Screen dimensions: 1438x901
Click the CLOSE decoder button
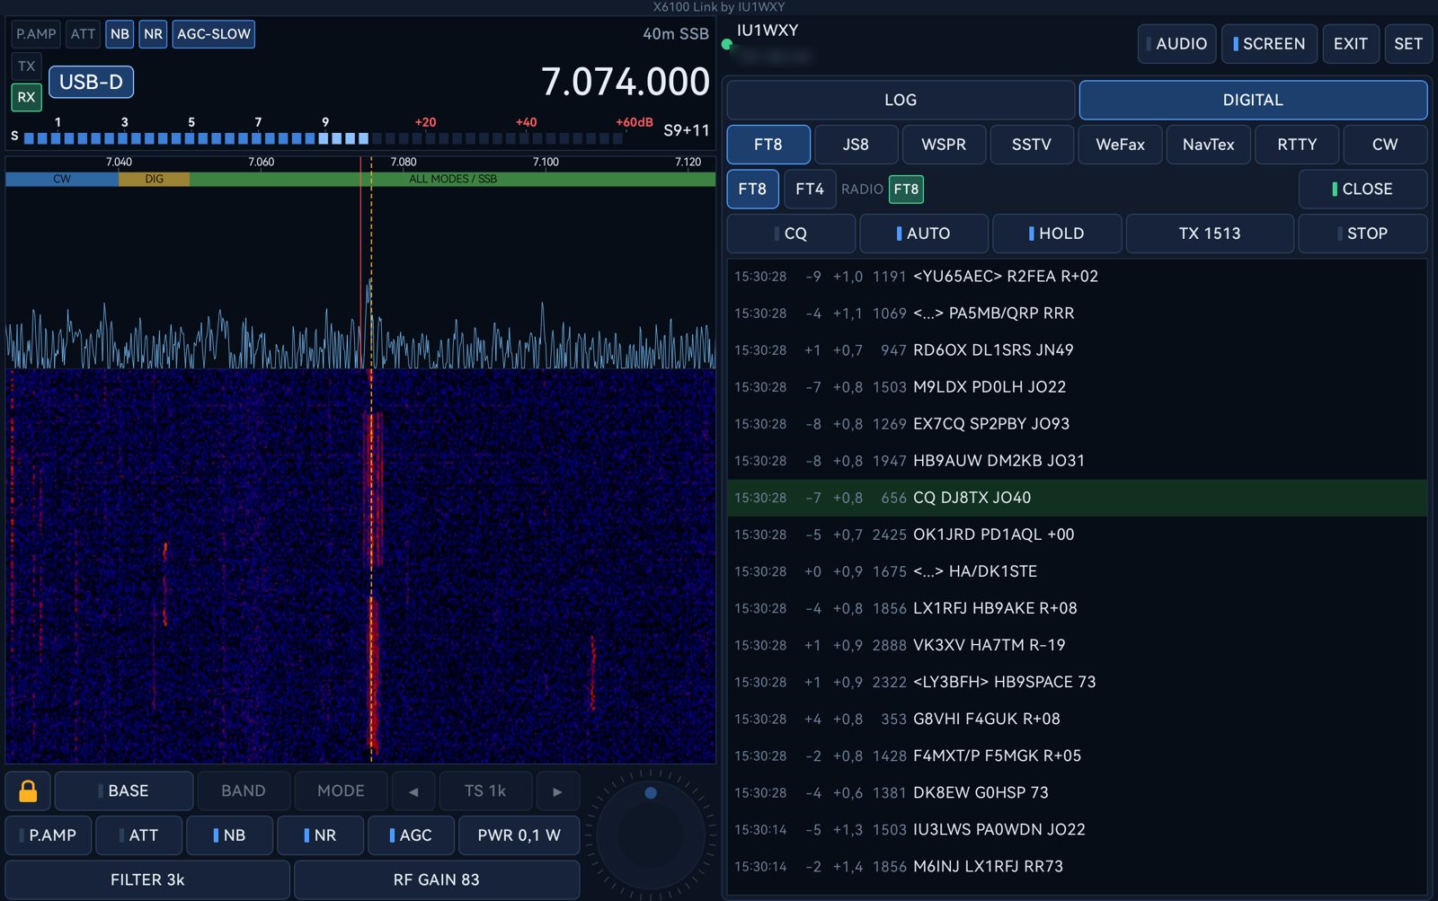coord(1363,189)
